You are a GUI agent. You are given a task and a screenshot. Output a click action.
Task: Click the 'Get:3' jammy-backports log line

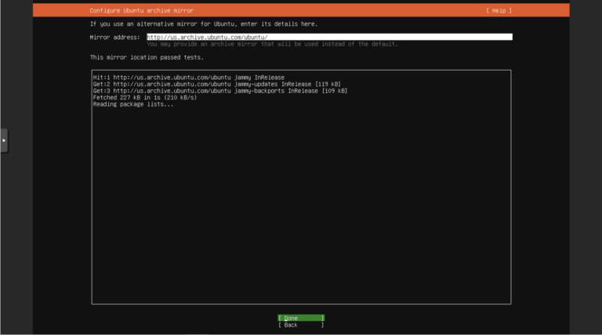tap(220, 91)
